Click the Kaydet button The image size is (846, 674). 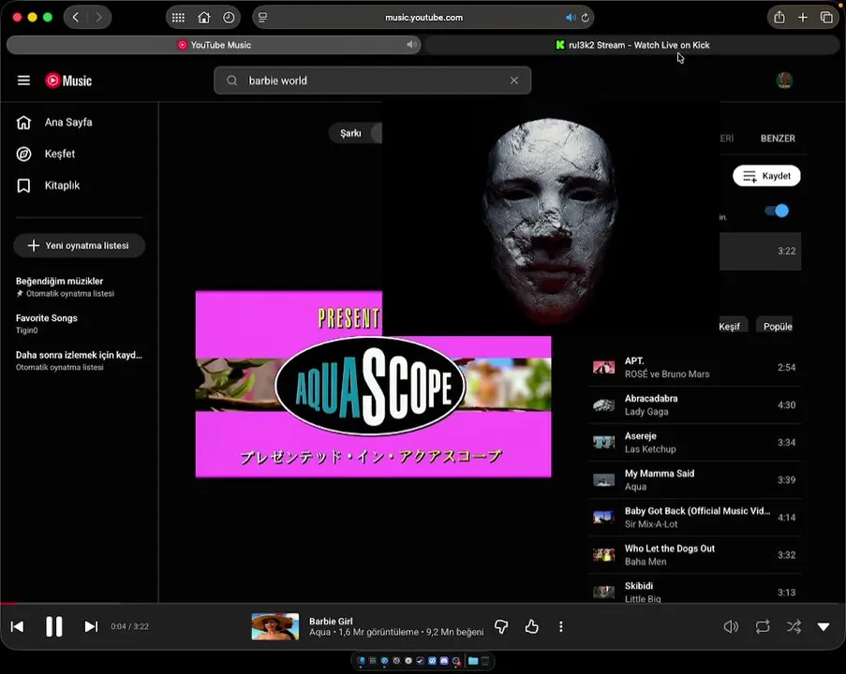pos(766,176)
